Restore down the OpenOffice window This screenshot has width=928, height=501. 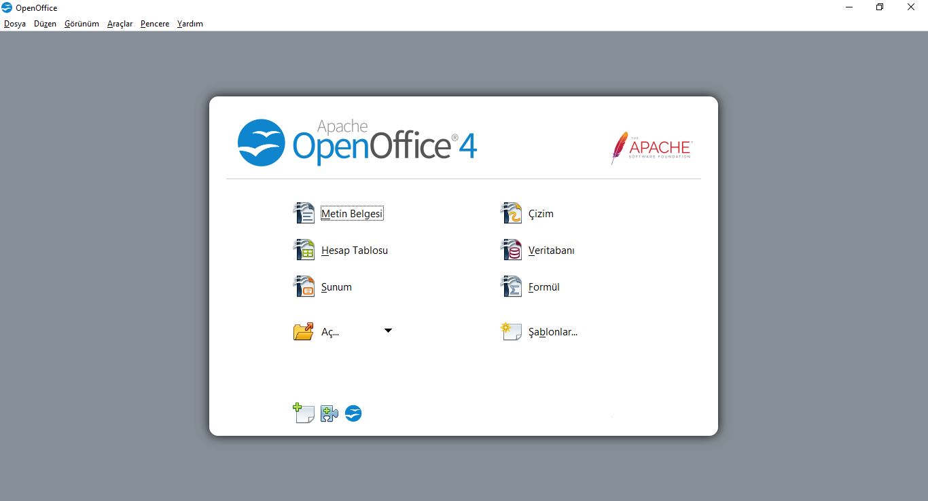[880, 7]
